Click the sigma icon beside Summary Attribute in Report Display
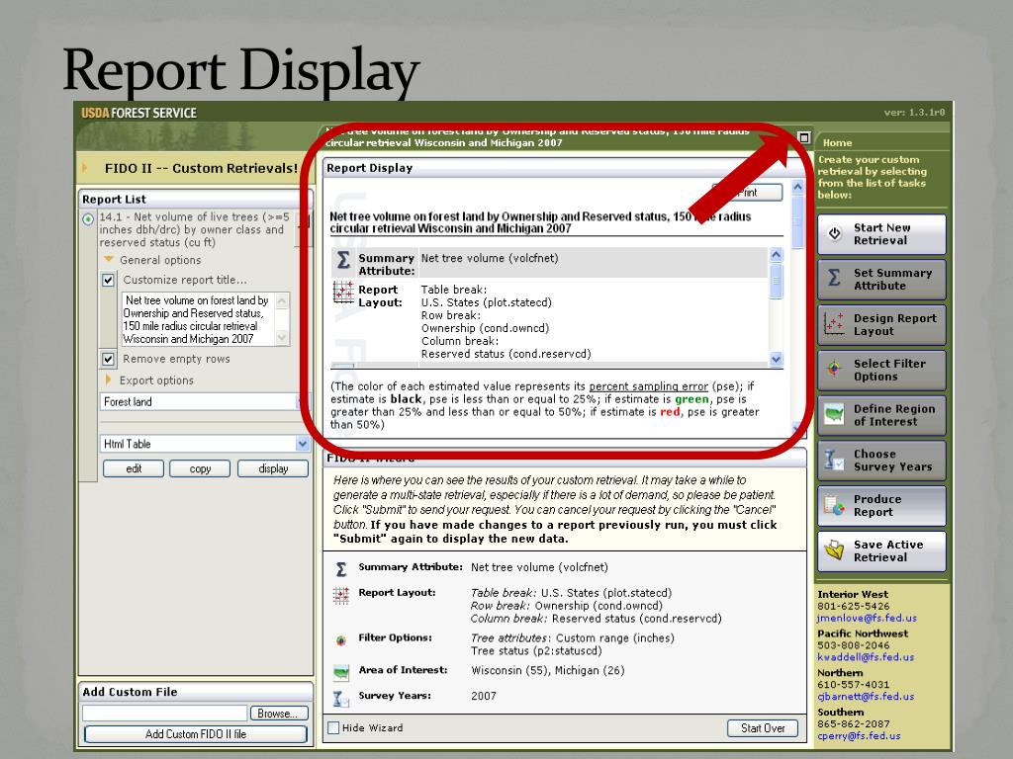 [x=343, y=261]
